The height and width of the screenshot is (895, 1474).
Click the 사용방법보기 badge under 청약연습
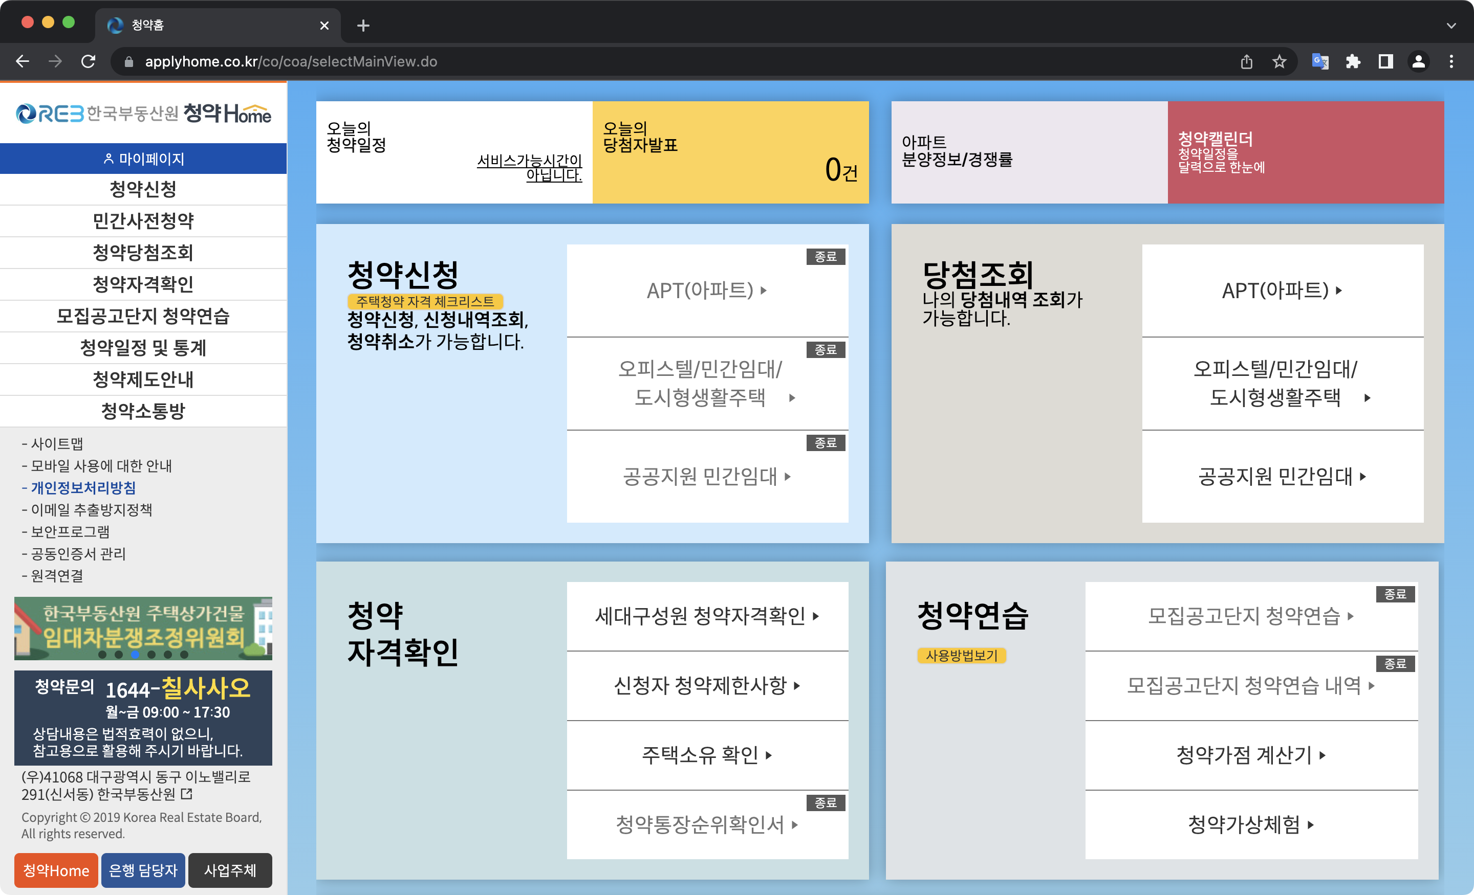962,656
